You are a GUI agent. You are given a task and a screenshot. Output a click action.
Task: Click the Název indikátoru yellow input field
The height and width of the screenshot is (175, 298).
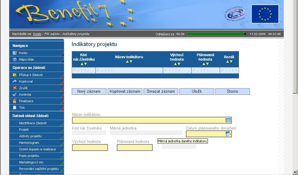click(152, 120)
